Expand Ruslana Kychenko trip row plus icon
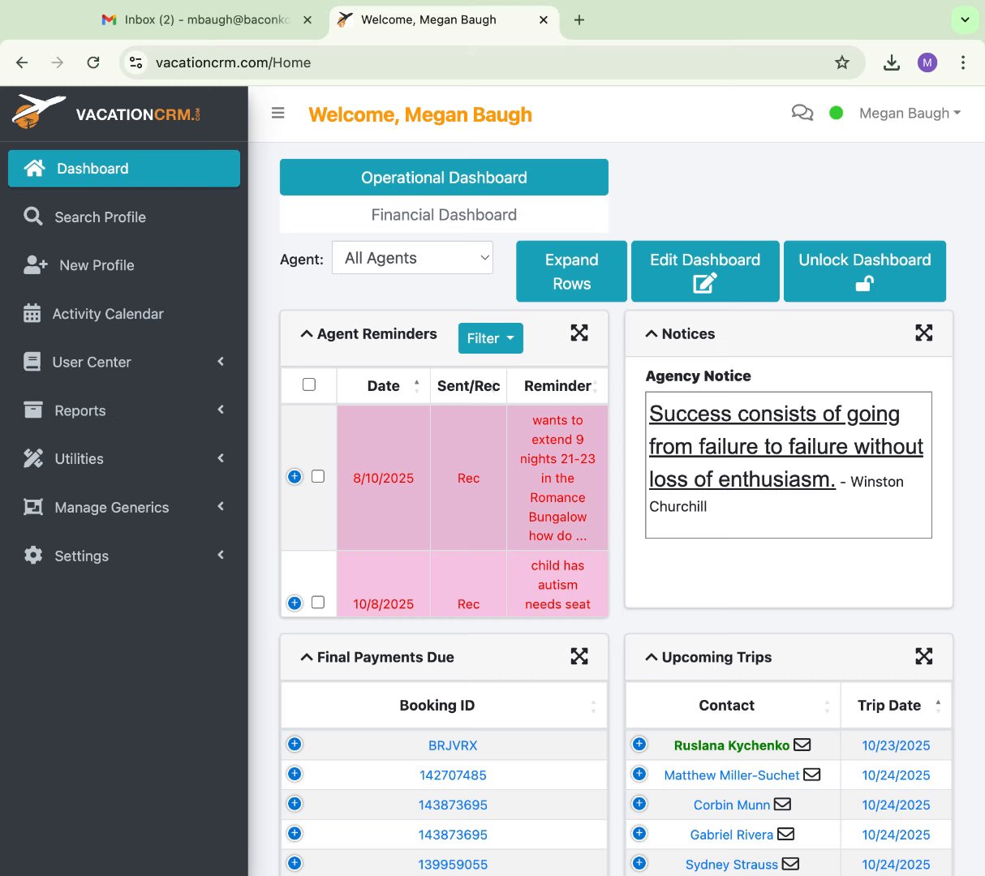Viewport: 985px width, 876px height. pos(639,744)
